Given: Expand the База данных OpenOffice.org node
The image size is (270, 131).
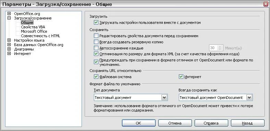Looking at the screenshot, I should point(9,45).
